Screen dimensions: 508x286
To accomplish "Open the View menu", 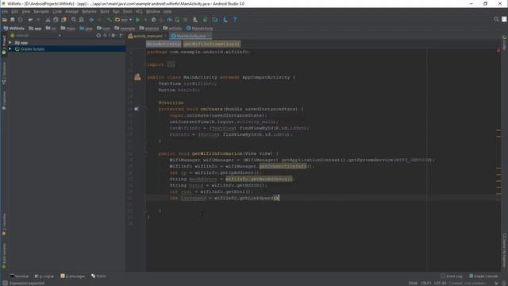I will click(x=26, y=11).
